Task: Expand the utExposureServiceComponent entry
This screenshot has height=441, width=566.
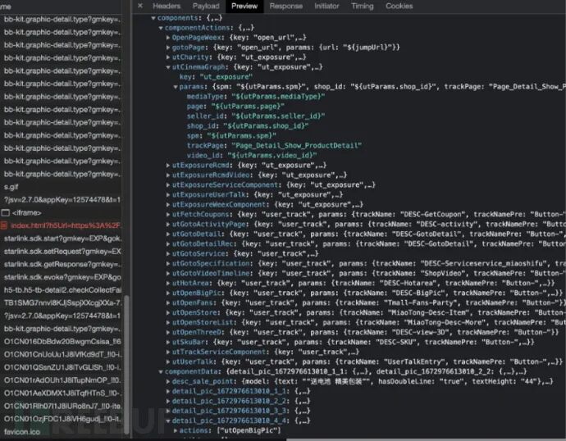Action: click(168, 184)
